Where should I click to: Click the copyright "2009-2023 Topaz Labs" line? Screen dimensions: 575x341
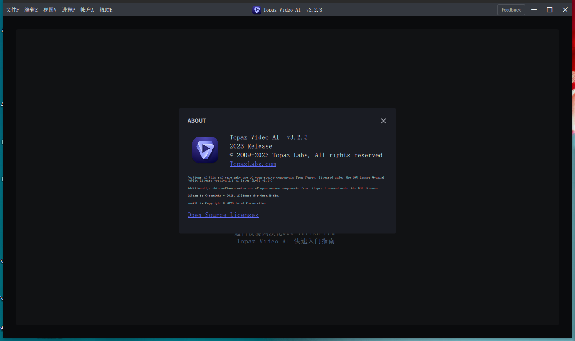[306, 155]
